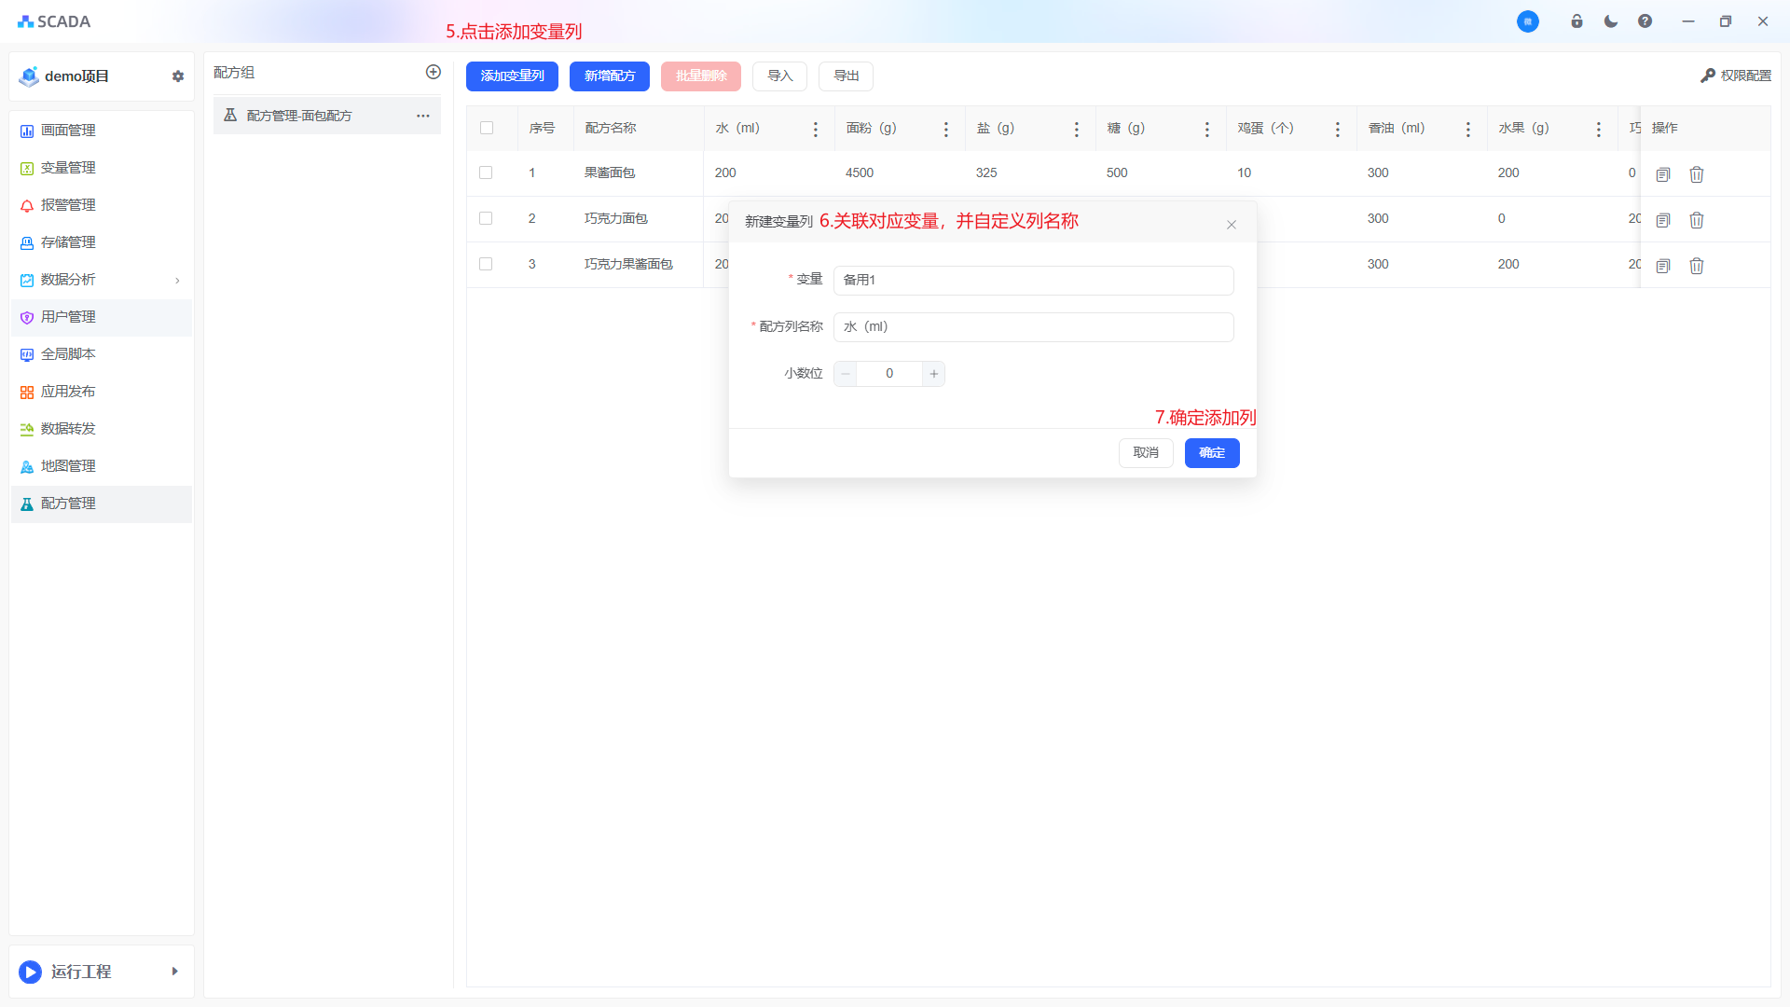Click the add recipe group plus icon
This screenshot has width=1790, height=1007.
click(434, 72)
